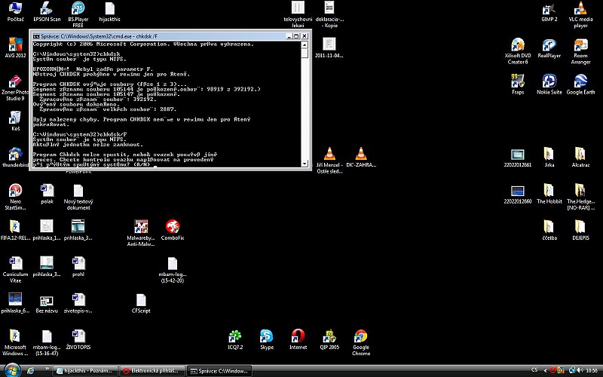Open the prohl Word document
Screen dimensions: 603x377
(78, 267)
